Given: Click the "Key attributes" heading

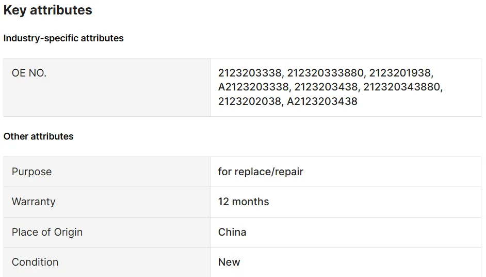Looking at the screenshot, I should 48,10.
